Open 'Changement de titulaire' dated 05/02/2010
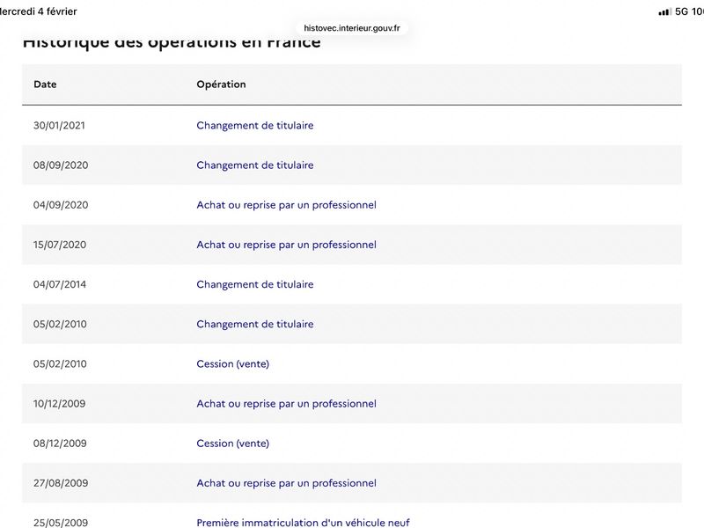The width and height of the screenshot is (704, 528). click(255, 324)
